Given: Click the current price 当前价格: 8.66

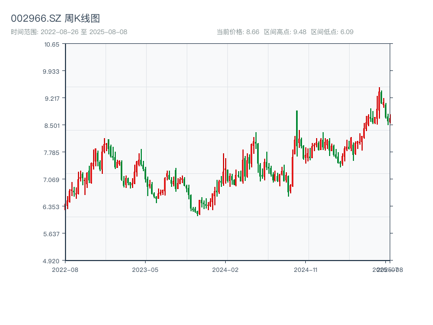Looking at the screenshot, I should click(238, 32).
